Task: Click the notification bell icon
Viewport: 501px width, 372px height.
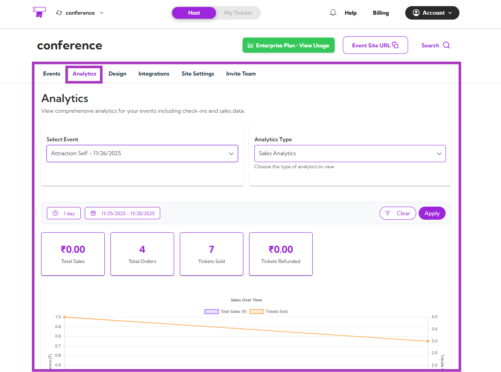Action: point(333,13)
